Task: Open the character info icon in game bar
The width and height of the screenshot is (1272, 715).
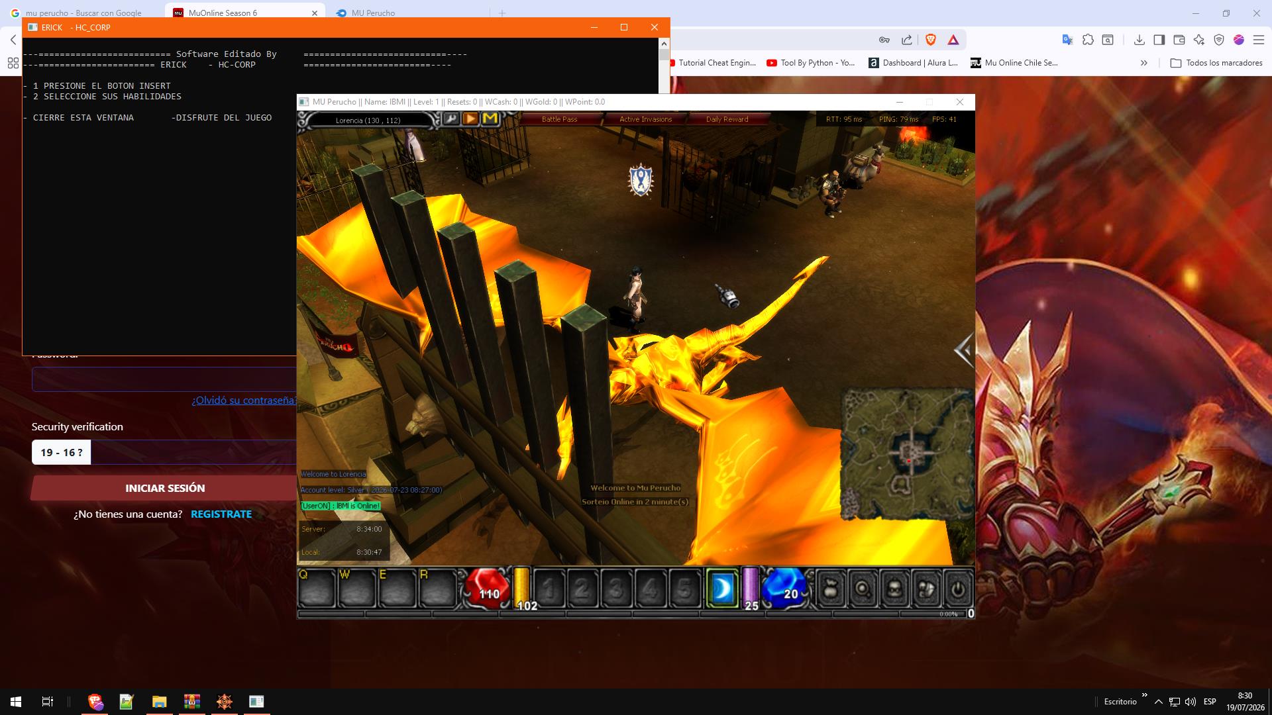Action: [x=894, y=588]
